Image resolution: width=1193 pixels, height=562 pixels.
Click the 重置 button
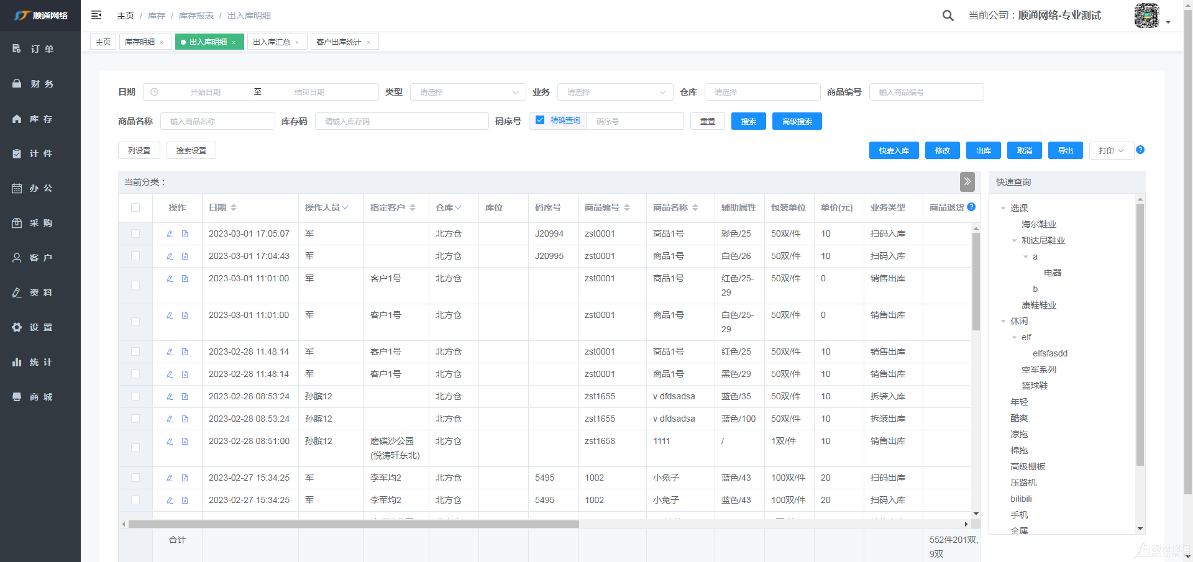click(x=708, y=121)
